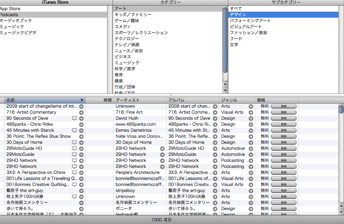Click subscribe button for 歩いて帰ろう。
The image size is (344, 224).
pos(284,209)
